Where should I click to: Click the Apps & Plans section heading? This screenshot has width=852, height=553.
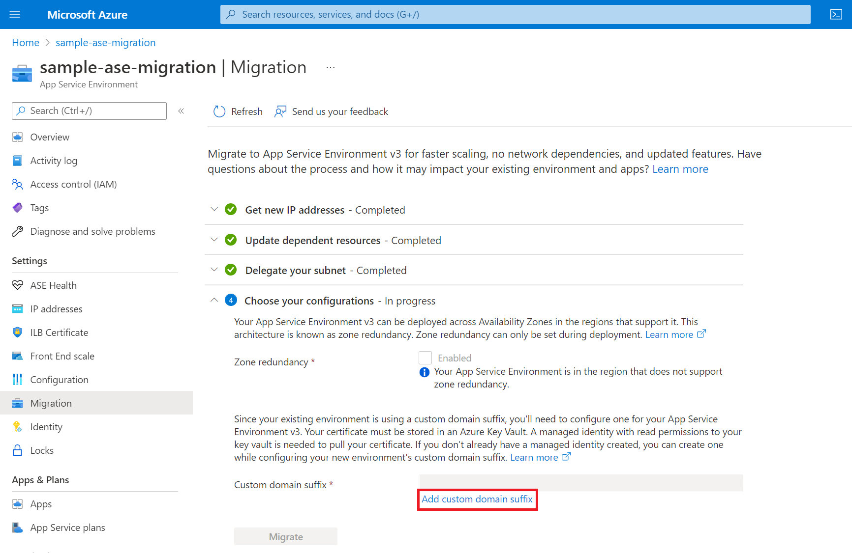[40, 480]
